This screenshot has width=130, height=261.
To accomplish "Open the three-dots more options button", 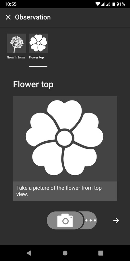I will tap(91, 221).
